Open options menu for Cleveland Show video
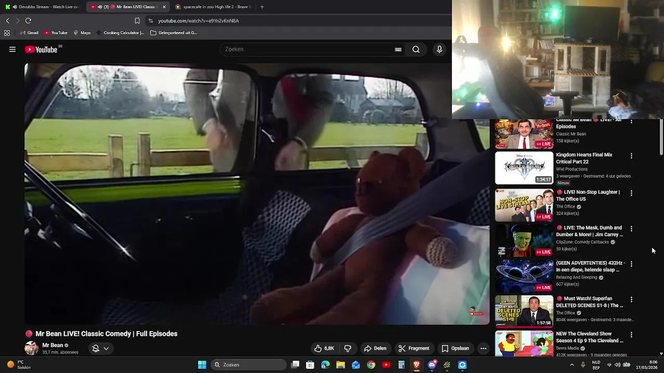Screen dimensions: 664x373 point(631,335)
